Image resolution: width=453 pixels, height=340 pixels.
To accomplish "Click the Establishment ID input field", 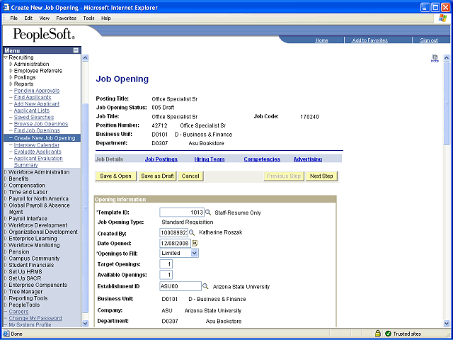I will tap(180, 286).
